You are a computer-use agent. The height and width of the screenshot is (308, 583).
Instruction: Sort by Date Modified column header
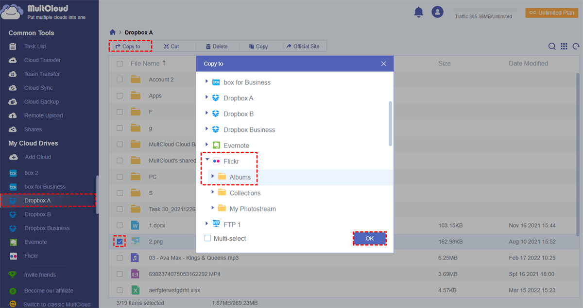(x=528, y=64)
